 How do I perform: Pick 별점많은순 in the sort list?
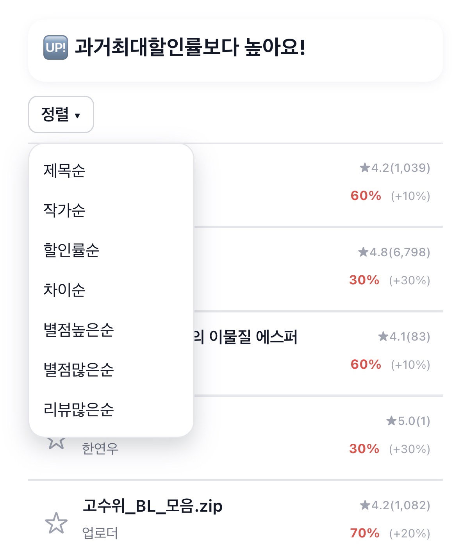pyautogui.click(x=78, y=369)
